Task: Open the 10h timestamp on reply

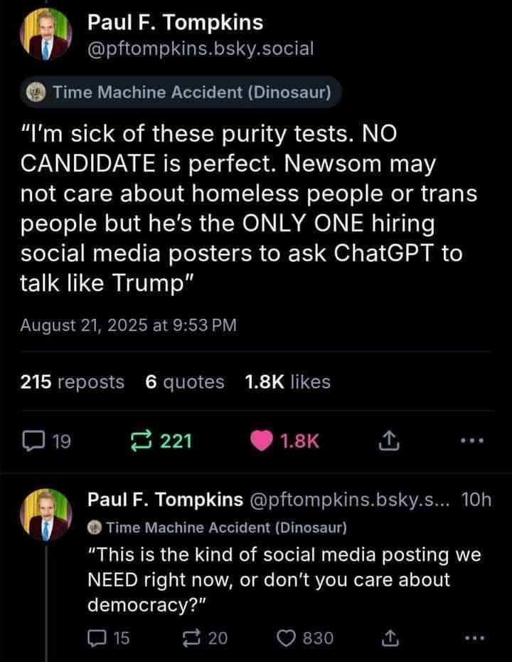Action: tap(476, 500)
